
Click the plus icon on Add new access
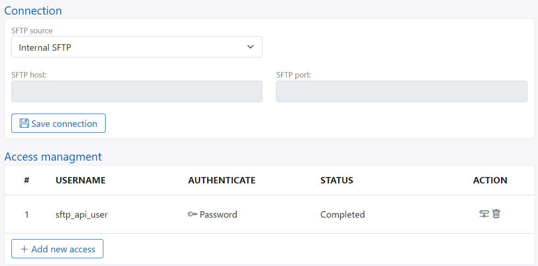[x=24, y=249]
